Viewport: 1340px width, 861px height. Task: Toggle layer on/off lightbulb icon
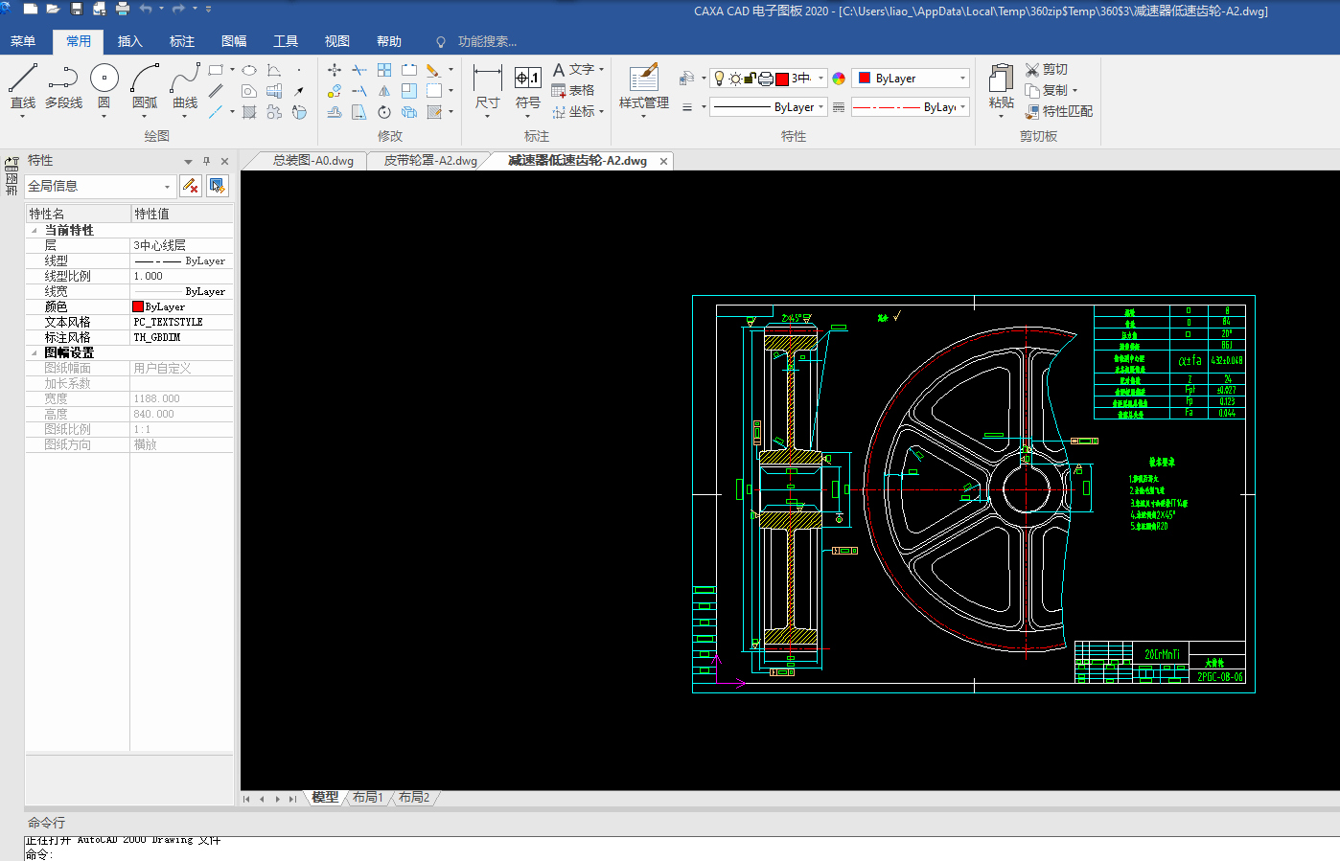coord(720,79)
